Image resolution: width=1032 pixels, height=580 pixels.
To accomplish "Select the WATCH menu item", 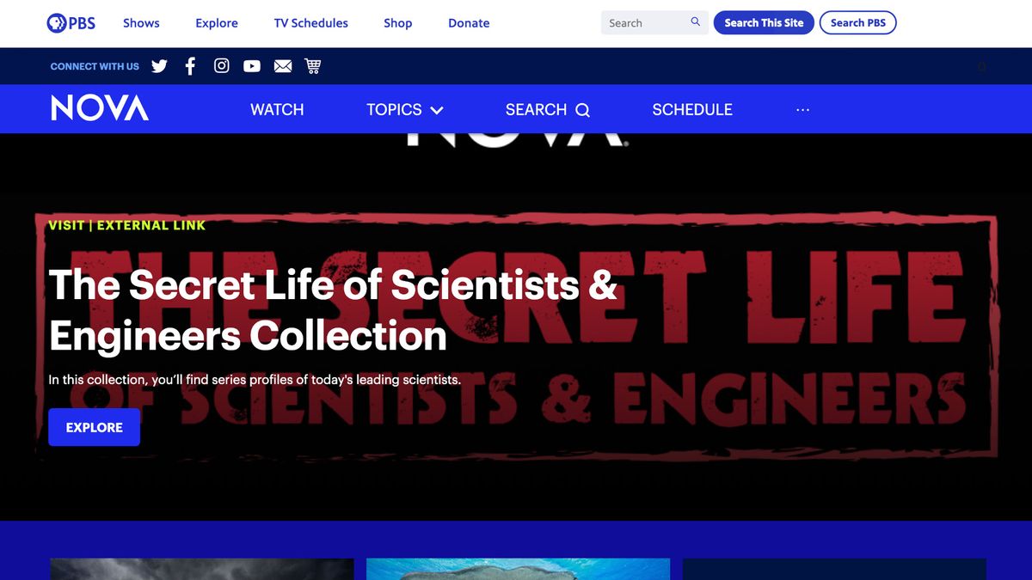I will point(276,110).
